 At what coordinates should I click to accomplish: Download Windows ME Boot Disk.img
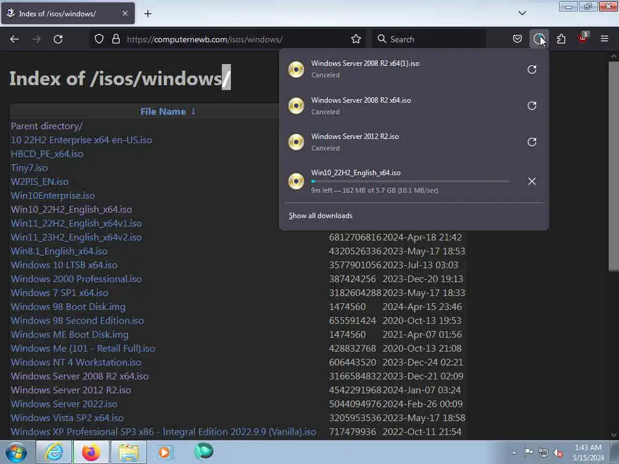(70, 335)
